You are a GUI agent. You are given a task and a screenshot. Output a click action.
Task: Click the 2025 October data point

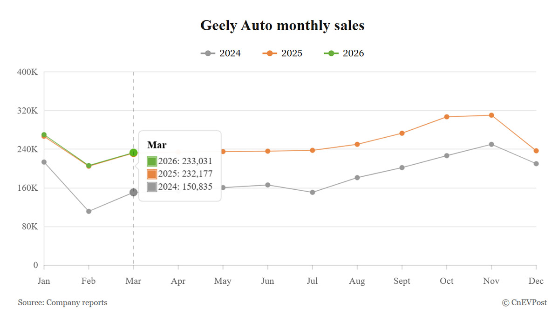[x=447, y=117]
